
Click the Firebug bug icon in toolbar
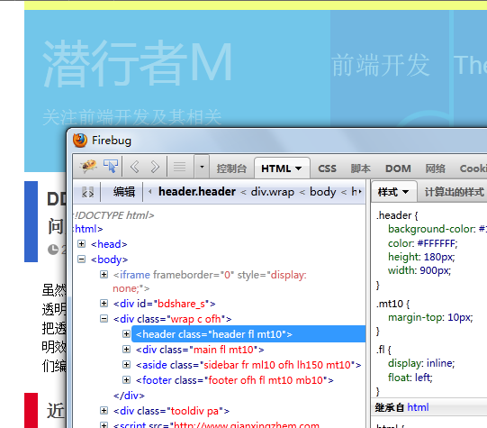coord(89,167)
